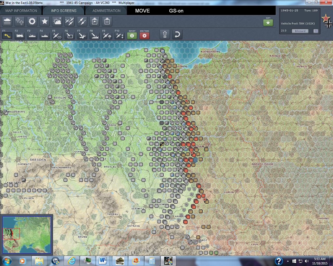Click the Magdeburg label on map
This screenshot has width=333, height=266.
click(x=16, y=112)
